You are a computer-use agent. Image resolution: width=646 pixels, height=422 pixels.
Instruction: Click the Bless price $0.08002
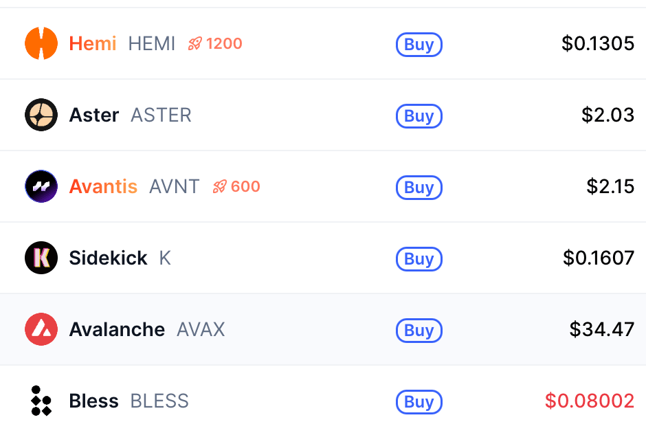590,401
